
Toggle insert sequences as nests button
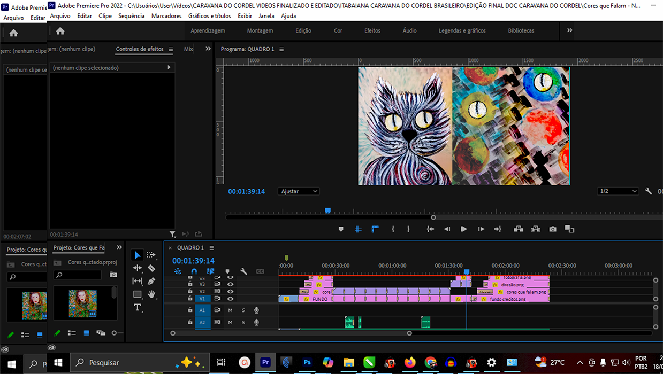click(x=178, y=271)
